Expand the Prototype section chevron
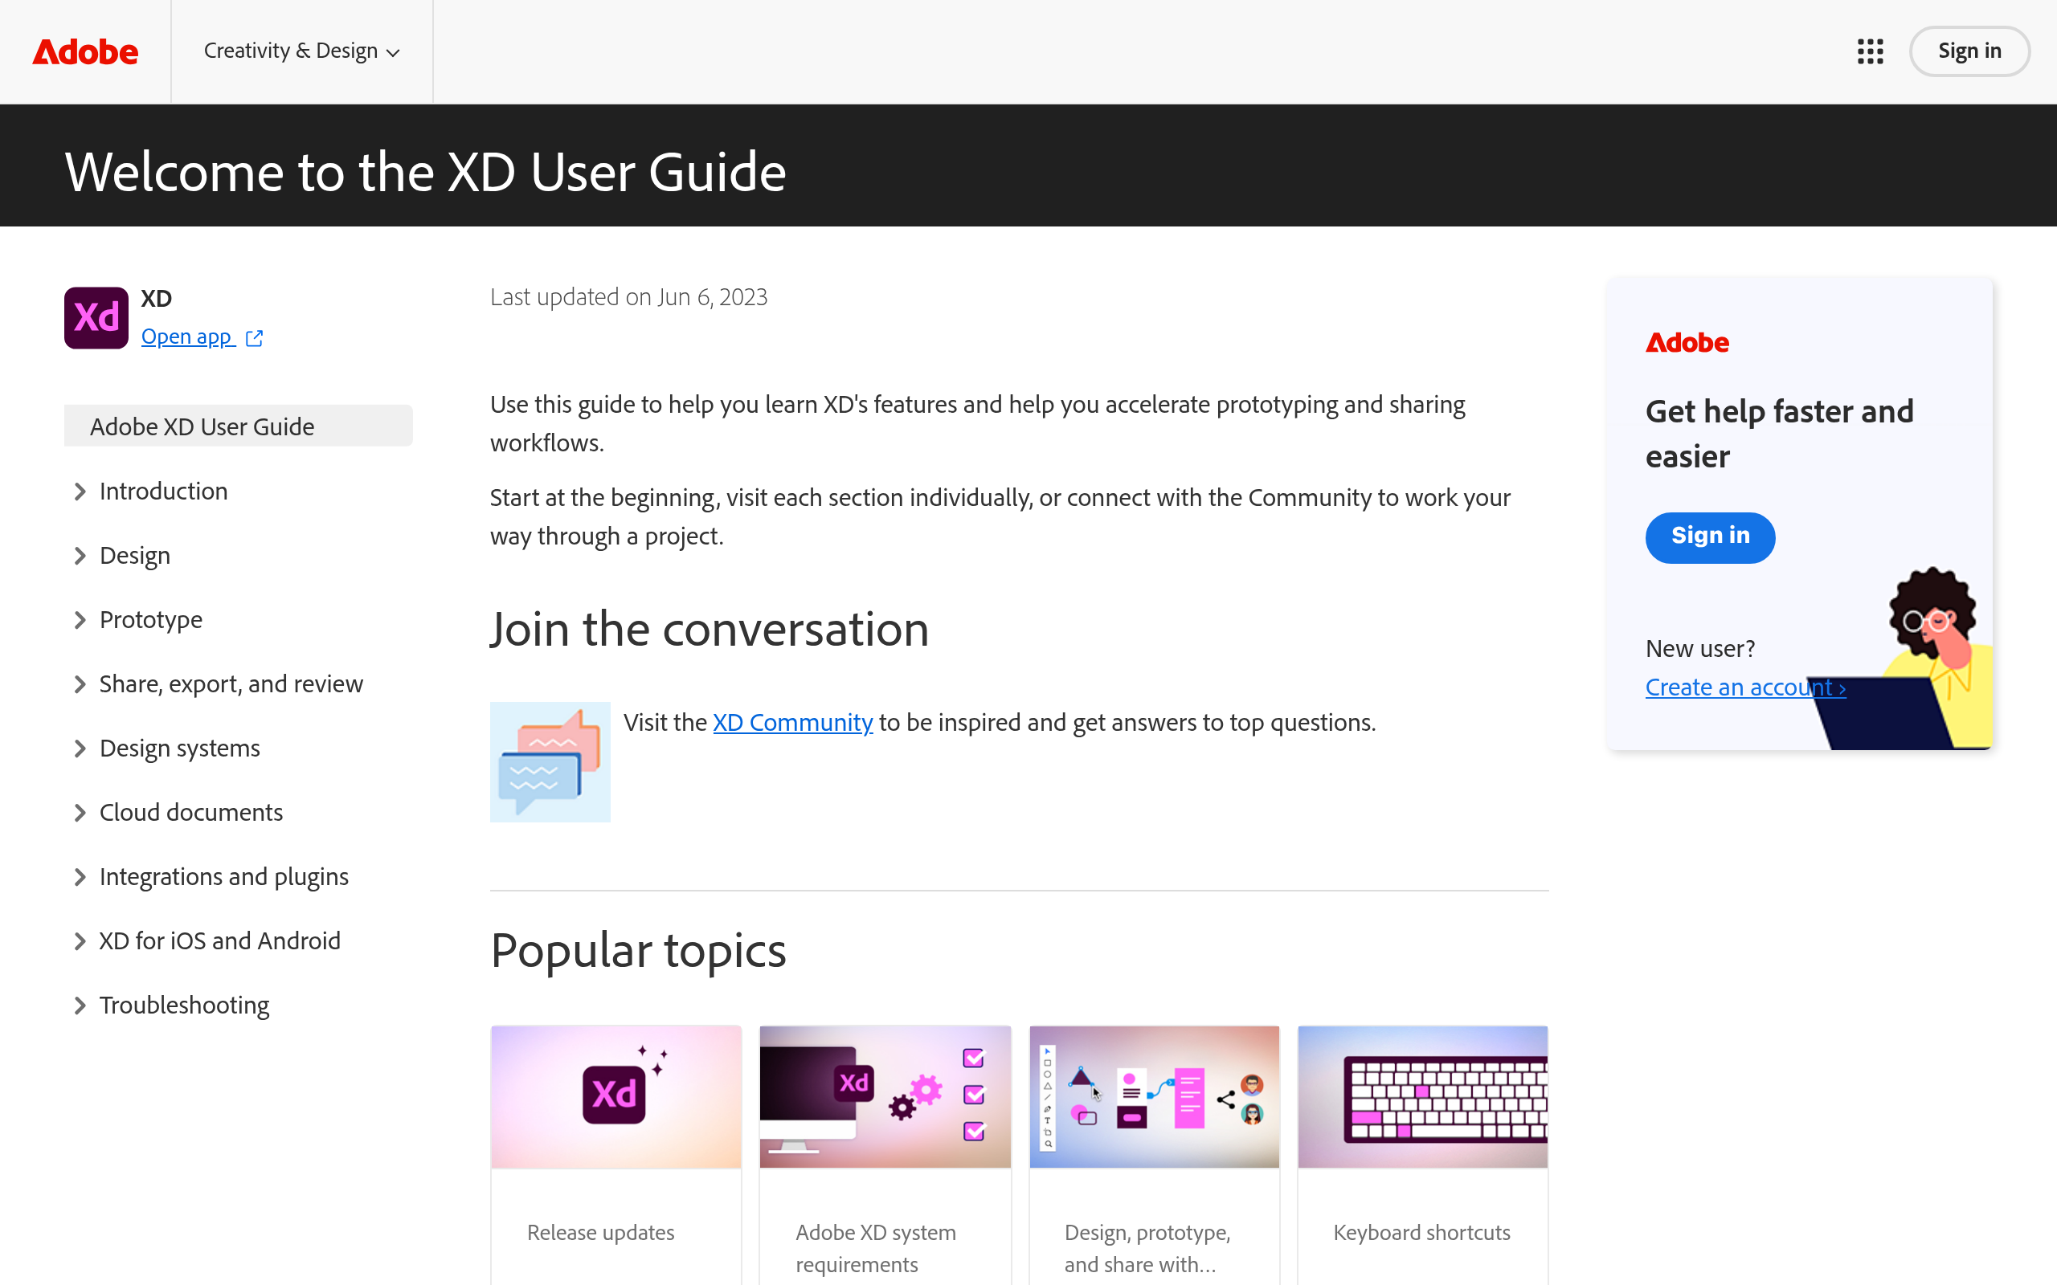 80,619
